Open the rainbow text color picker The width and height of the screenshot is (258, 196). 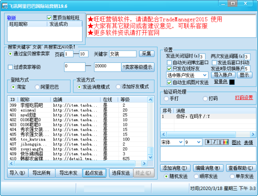pos(226,142)
